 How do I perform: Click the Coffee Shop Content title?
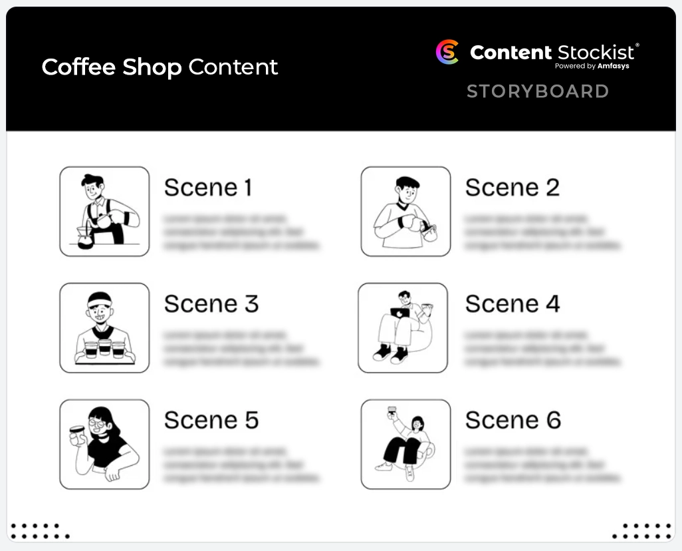(160, 67)
